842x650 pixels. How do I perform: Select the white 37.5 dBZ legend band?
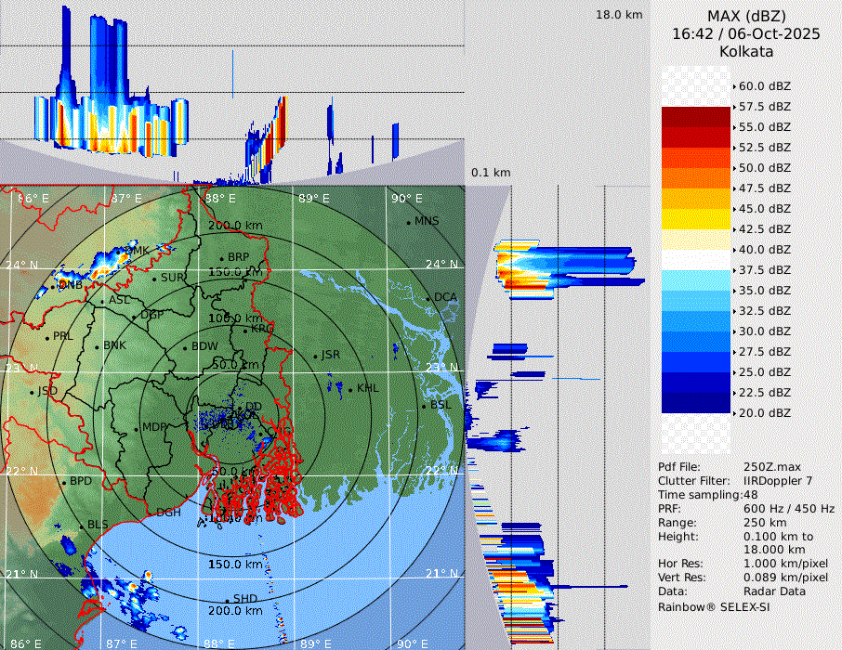click(x=696, y=260)
